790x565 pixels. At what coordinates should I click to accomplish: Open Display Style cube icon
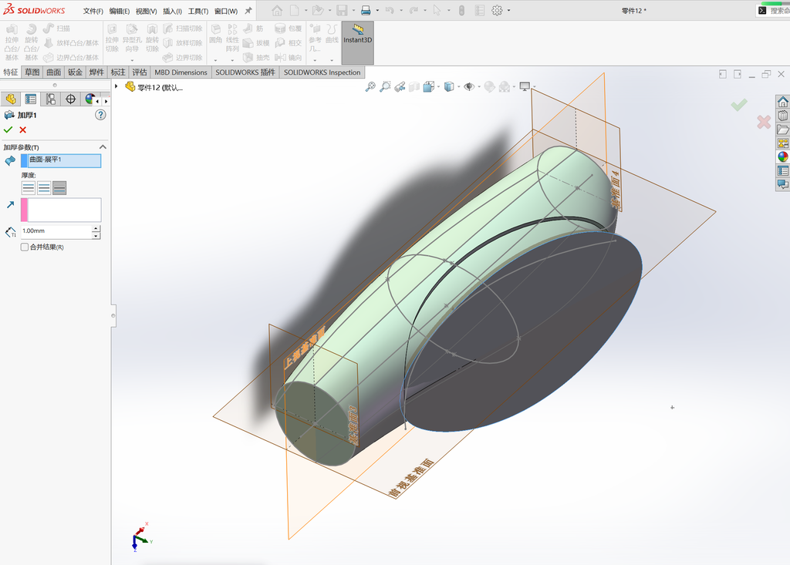point(449,87)
